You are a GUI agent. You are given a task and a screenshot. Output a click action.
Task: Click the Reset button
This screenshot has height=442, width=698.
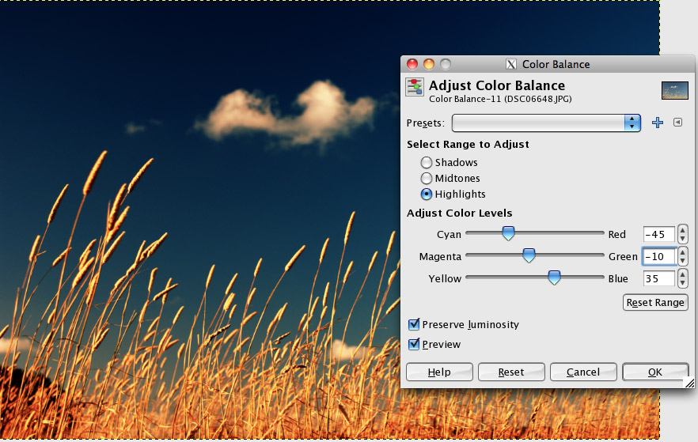pyautogui.click(x=511, y=372)
